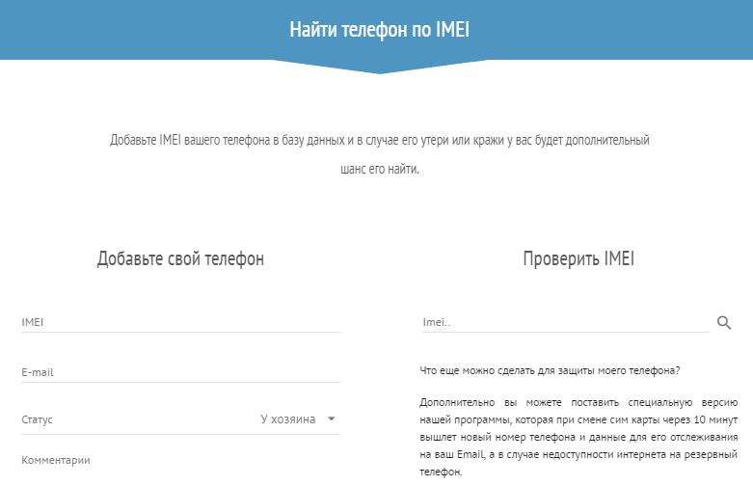Open the Статус dropdown showing У хозяина
Image resolution: width=753 pixels, height=486 pixels.
tap(180, 419)
